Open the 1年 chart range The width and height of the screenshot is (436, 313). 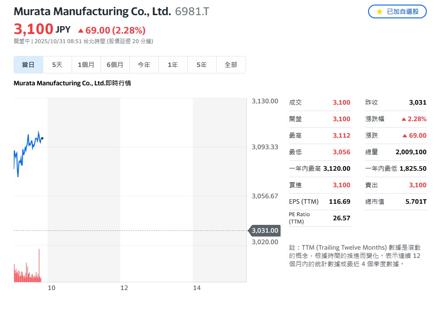[173, 65]
